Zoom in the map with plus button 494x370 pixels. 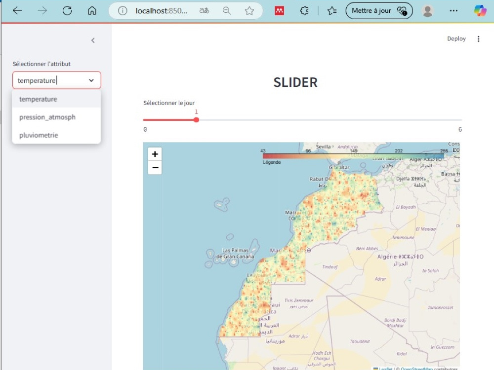coord(155,154)
